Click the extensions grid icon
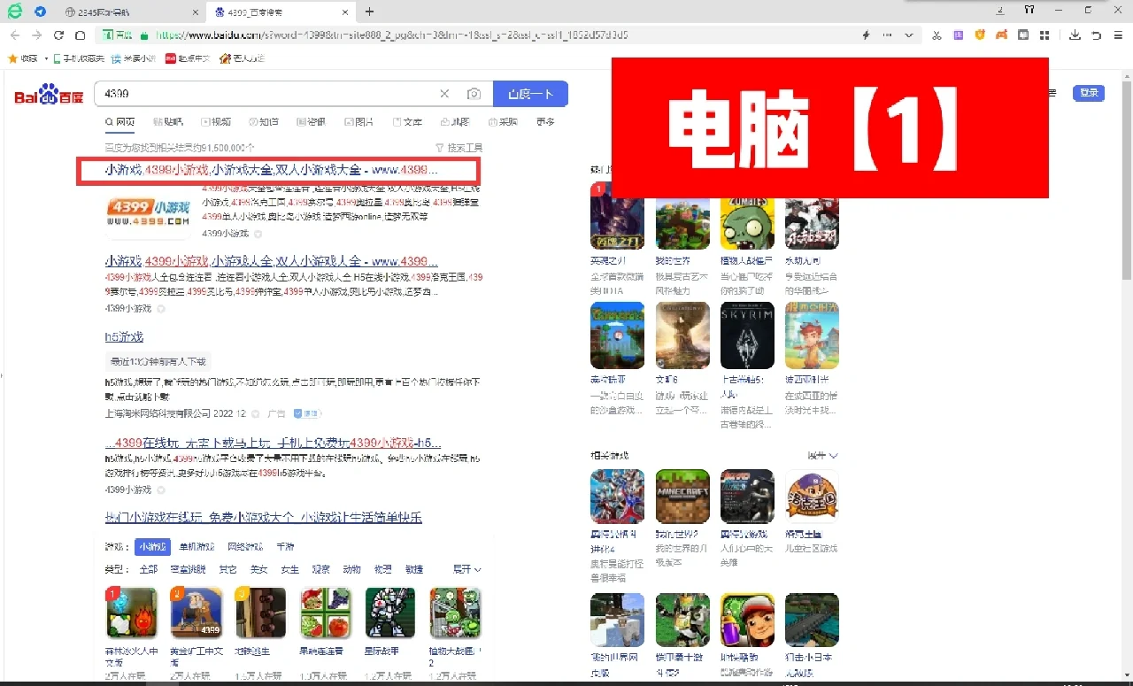1133x686 pixels. point(1044,35)
